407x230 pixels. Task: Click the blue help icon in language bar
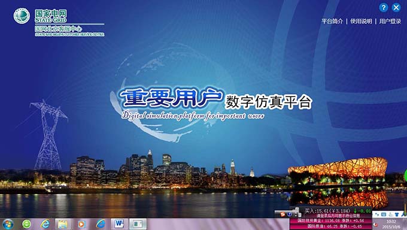click(x=290, y=214)
